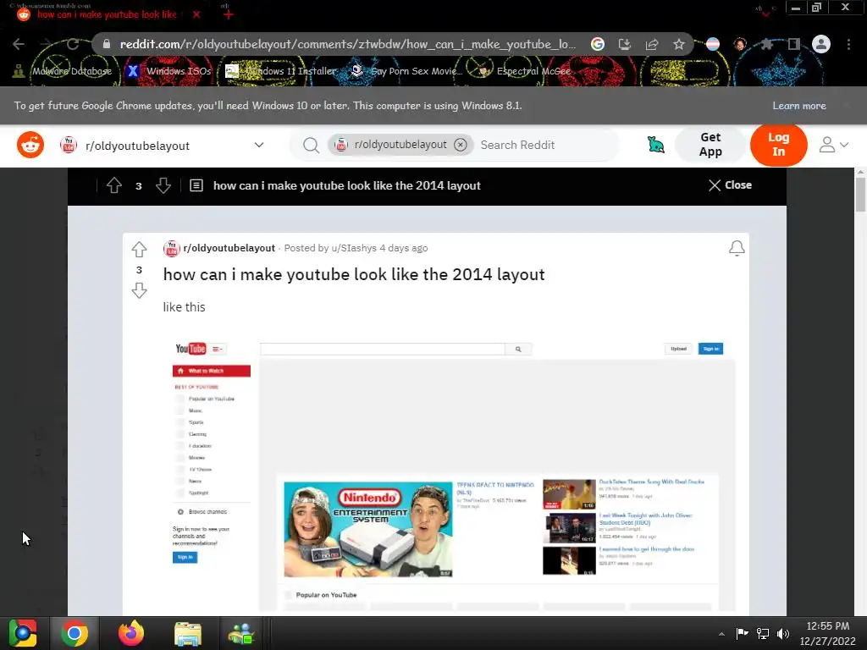Click the text post icon in header bar
867x650 pixels.
(x=196, y=185)
